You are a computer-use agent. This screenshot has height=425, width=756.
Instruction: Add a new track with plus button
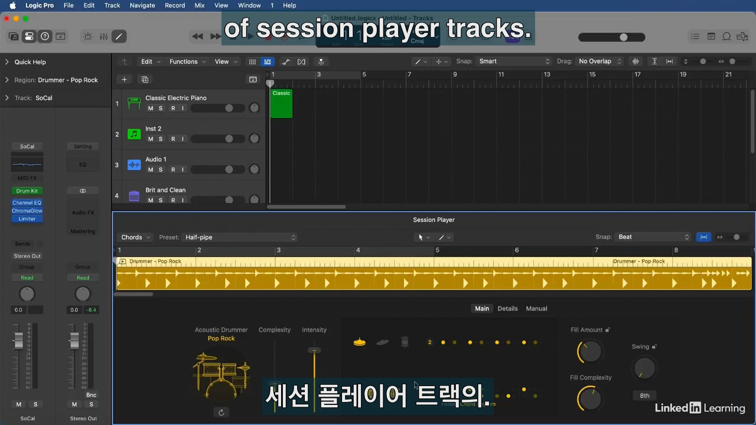[x=124, y=79]
